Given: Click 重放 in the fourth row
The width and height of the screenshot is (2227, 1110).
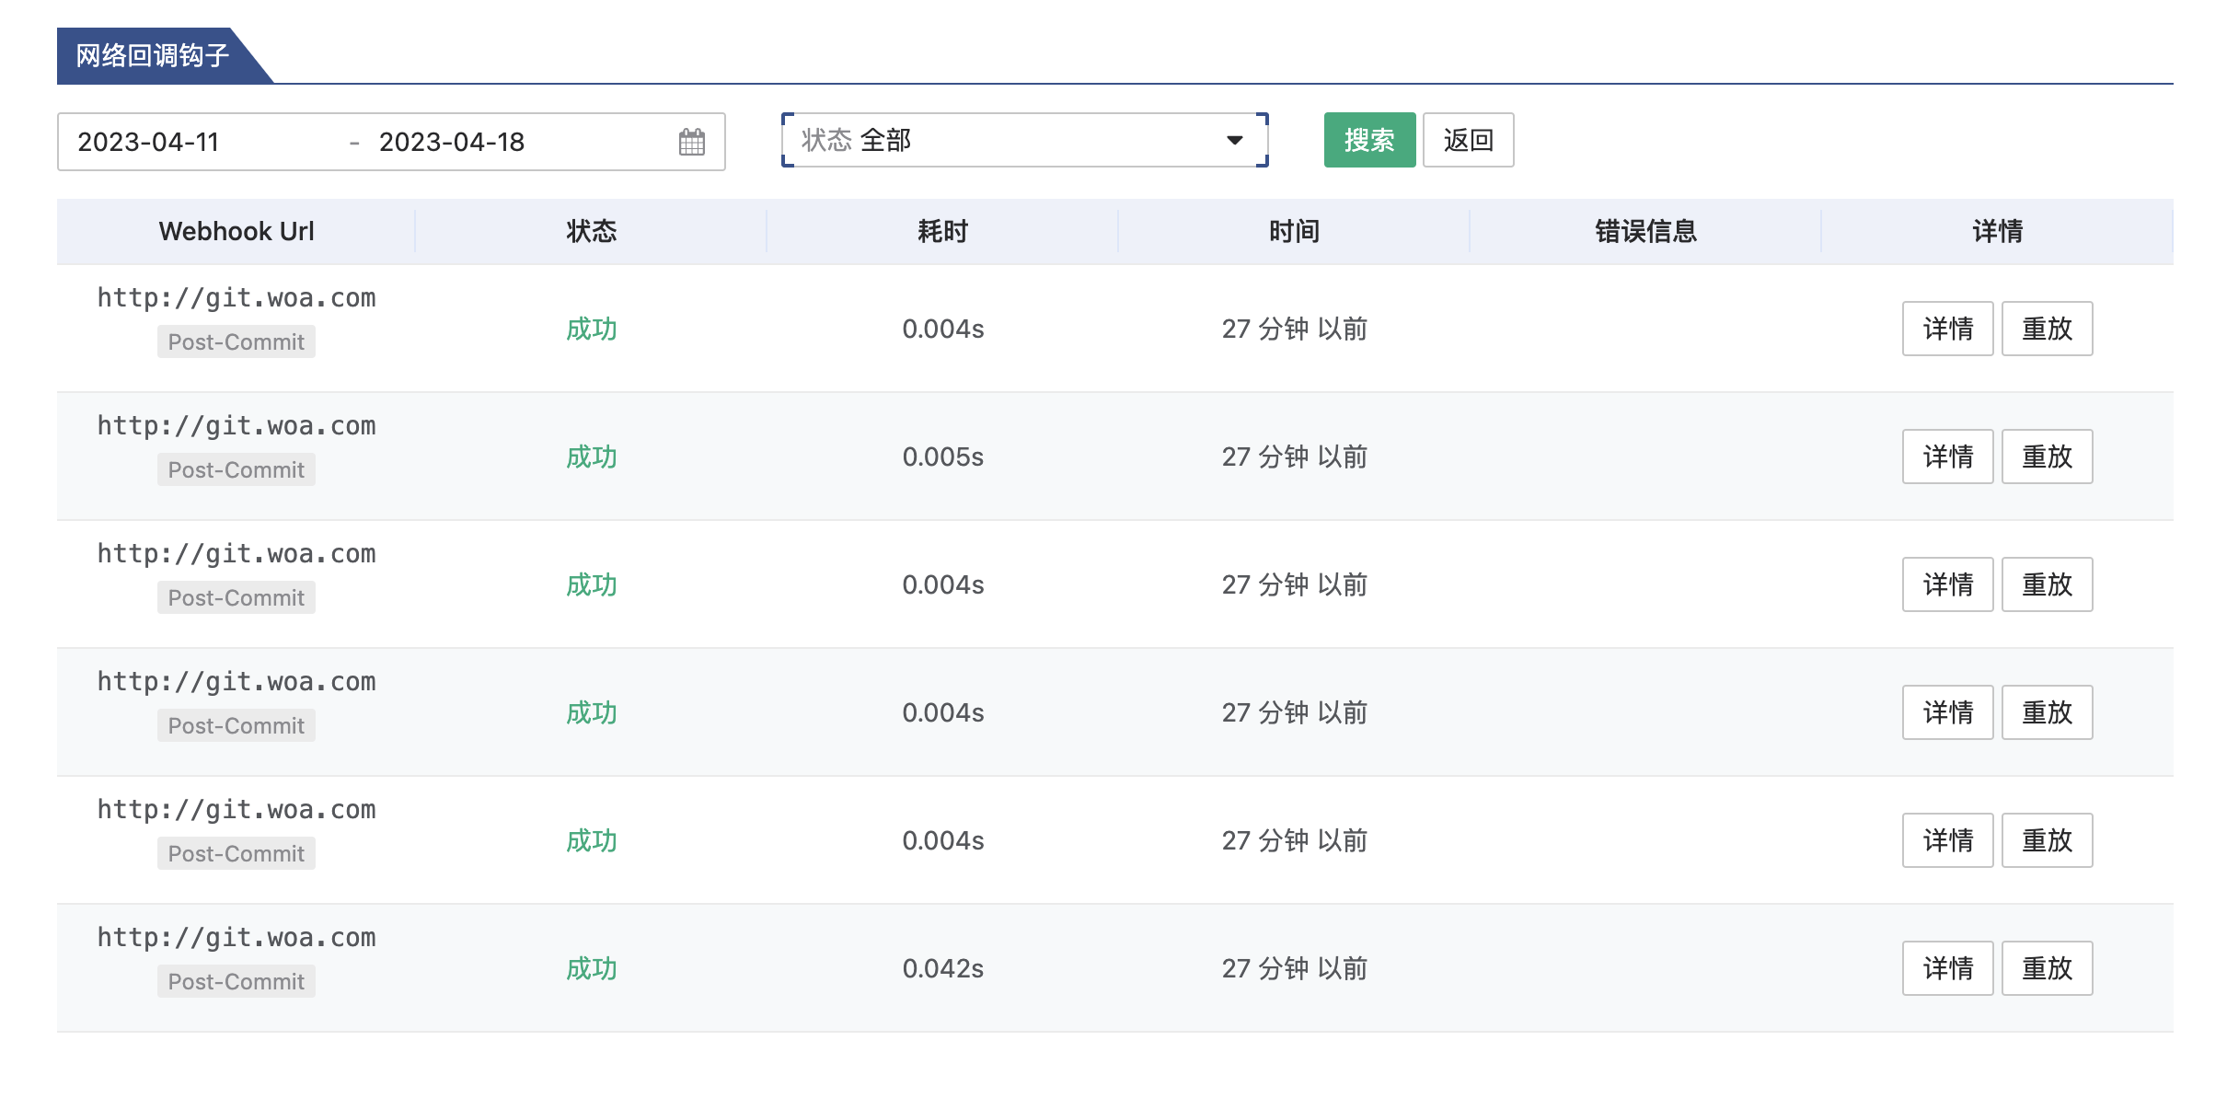Looking at the screenshot, I should [2046, 712].
